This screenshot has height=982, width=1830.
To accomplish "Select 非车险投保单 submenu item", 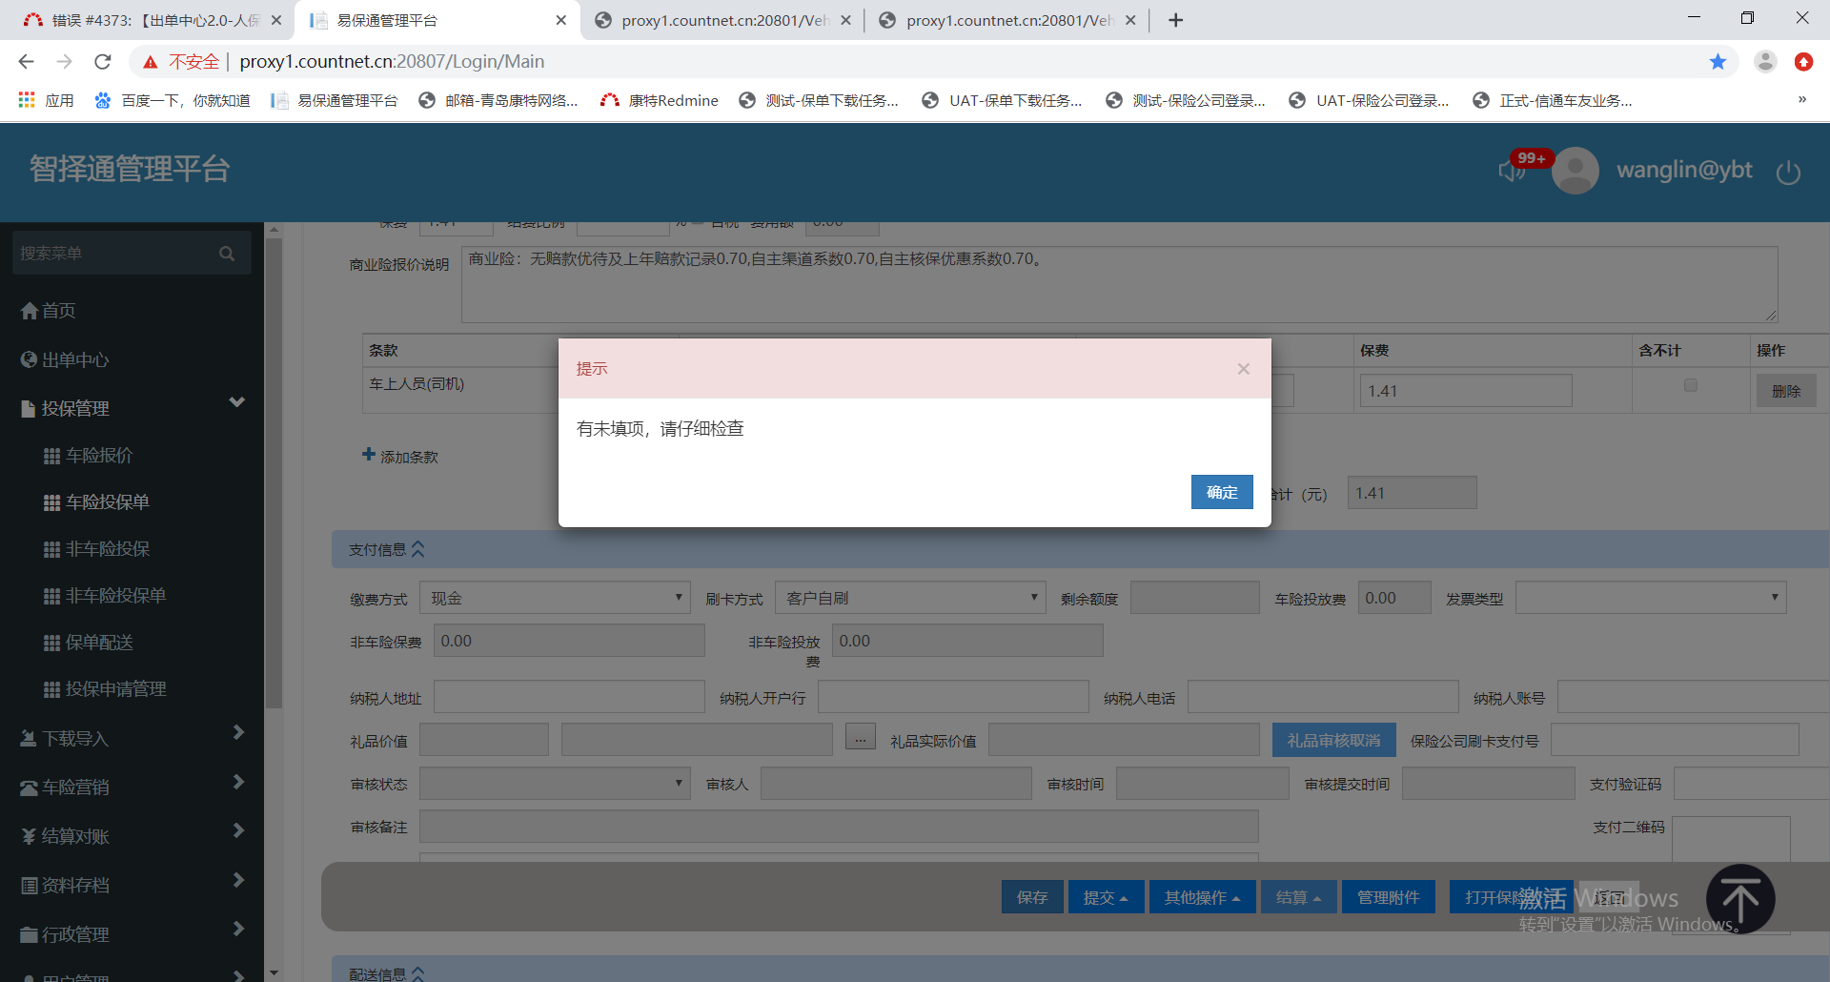I will click(105, 596).
